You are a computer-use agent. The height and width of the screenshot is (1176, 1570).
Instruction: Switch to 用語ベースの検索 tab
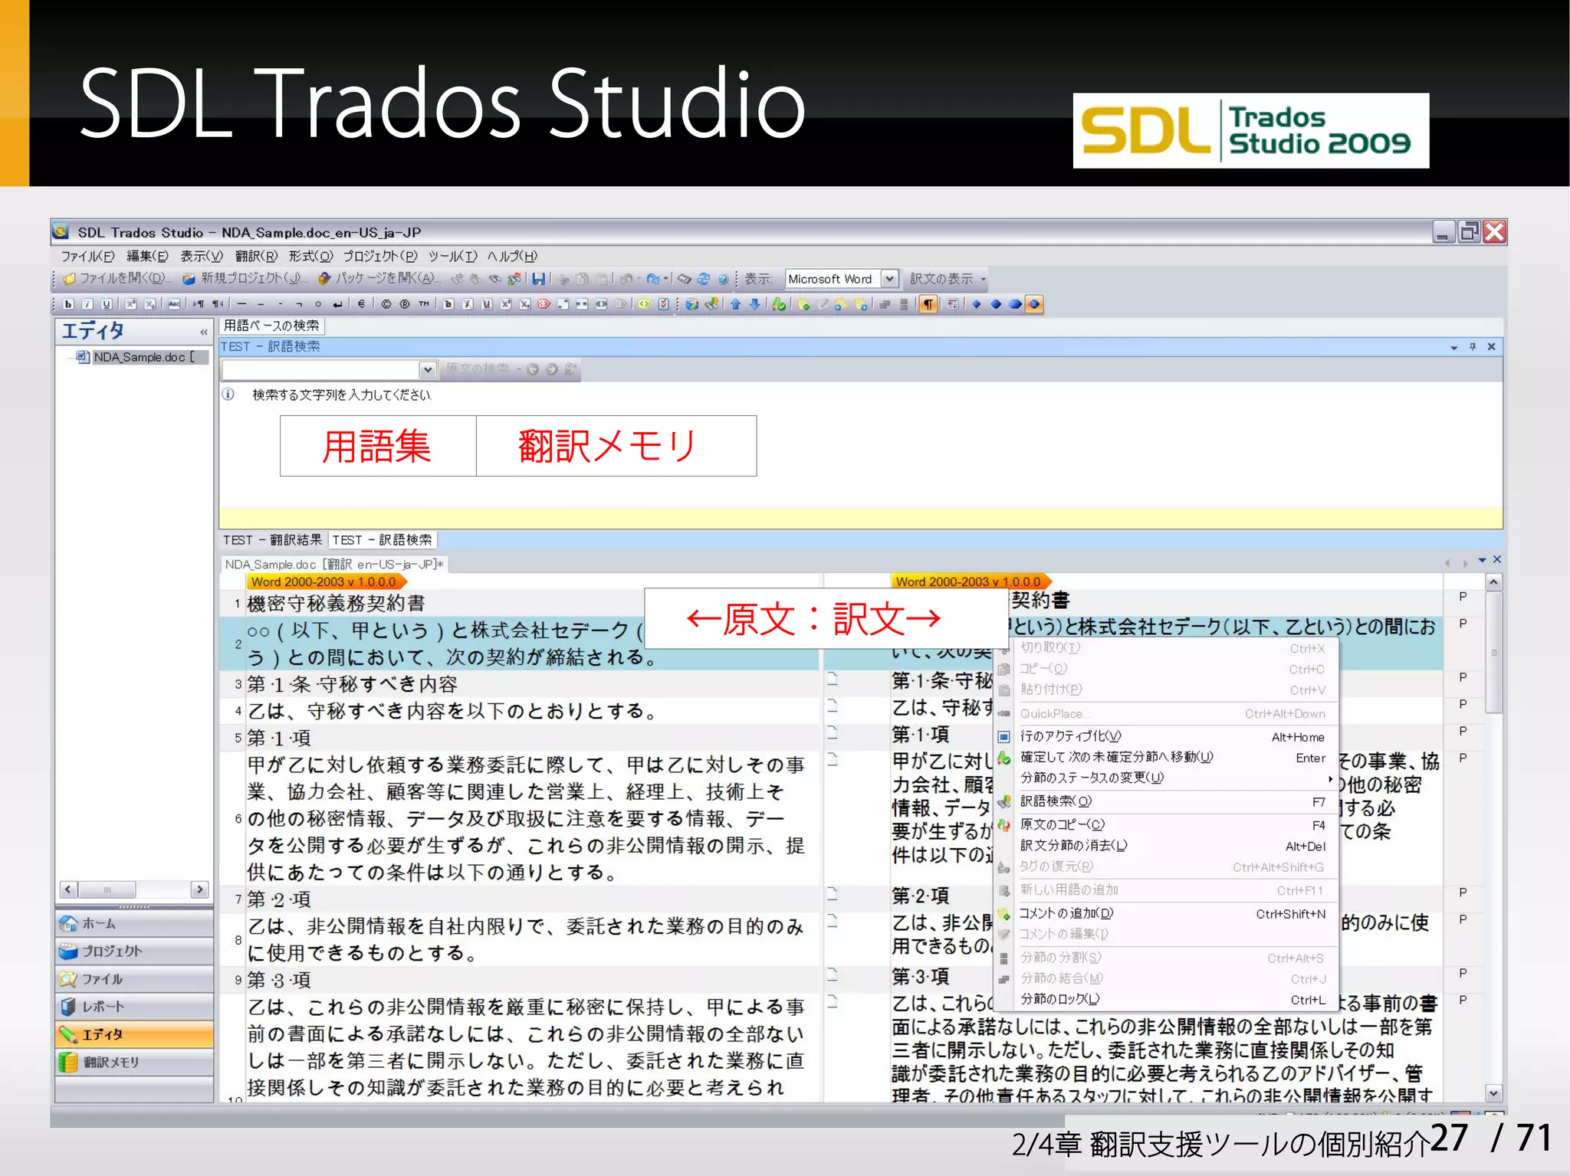[271, 326]
